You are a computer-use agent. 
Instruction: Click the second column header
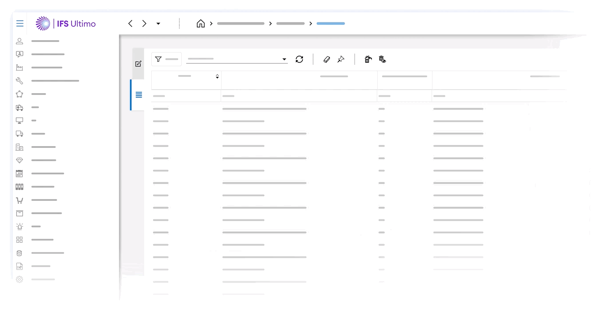click(x=299, y=80)
